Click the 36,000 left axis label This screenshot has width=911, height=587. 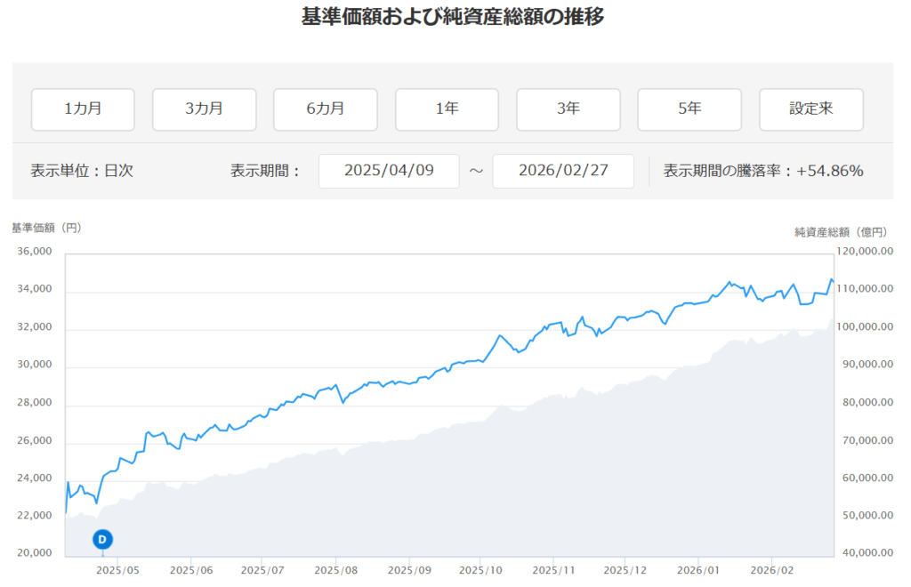pos(35,252)
